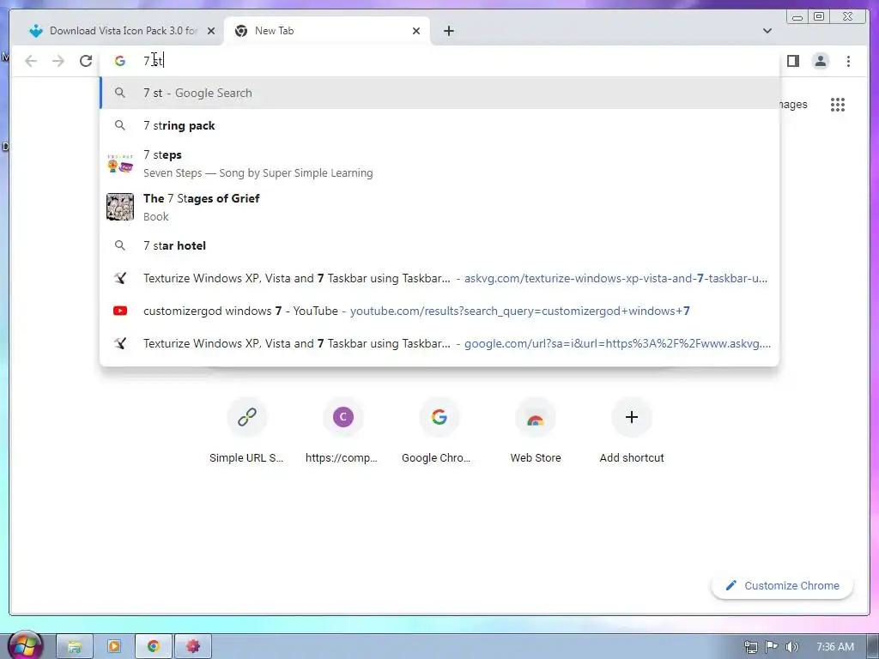Screen dimensions: 879x659
Task: Pick 'The 7 Stages of Grief' suggestion
Action: pyautogui.click(x=439, y=207)
